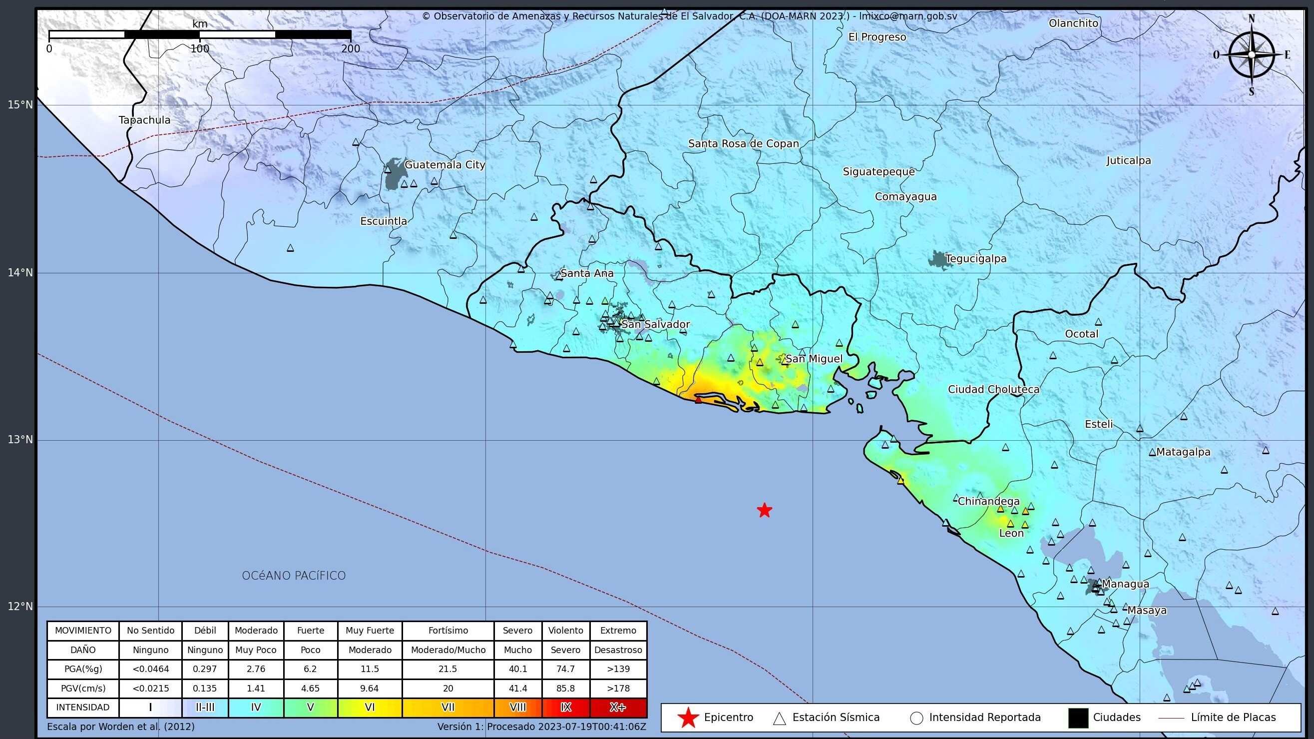Click the Managua city label

[x=1125, y=584]
